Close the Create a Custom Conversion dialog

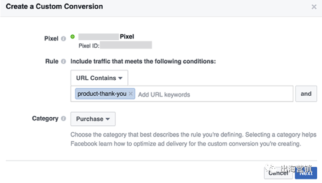click(314, 7)
